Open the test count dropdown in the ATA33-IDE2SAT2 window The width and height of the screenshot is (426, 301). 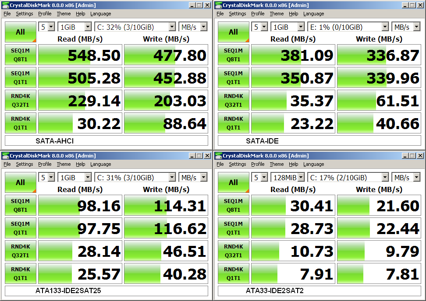click(x=260, y=177)
